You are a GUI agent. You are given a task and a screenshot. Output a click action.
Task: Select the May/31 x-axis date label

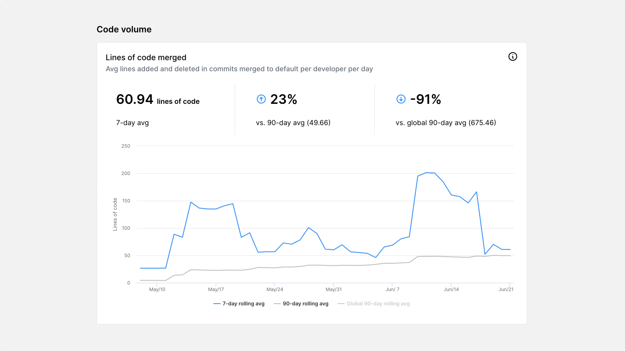coord(334,289)
